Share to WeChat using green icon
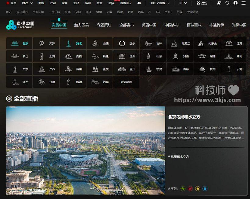The height and width of the screenshot is (199, 250). (x=183, y=189)
